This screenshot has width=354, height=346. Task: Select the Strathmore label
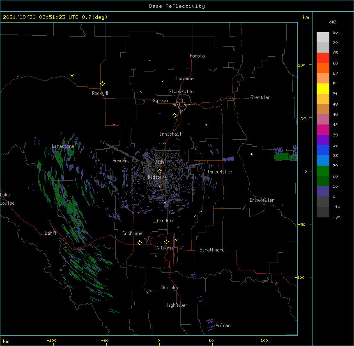coord(212,250)
